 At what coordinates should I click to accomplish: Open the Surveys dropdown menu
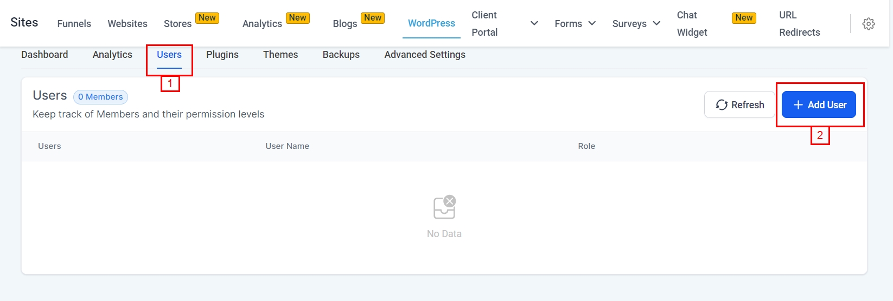coord(636,24)
